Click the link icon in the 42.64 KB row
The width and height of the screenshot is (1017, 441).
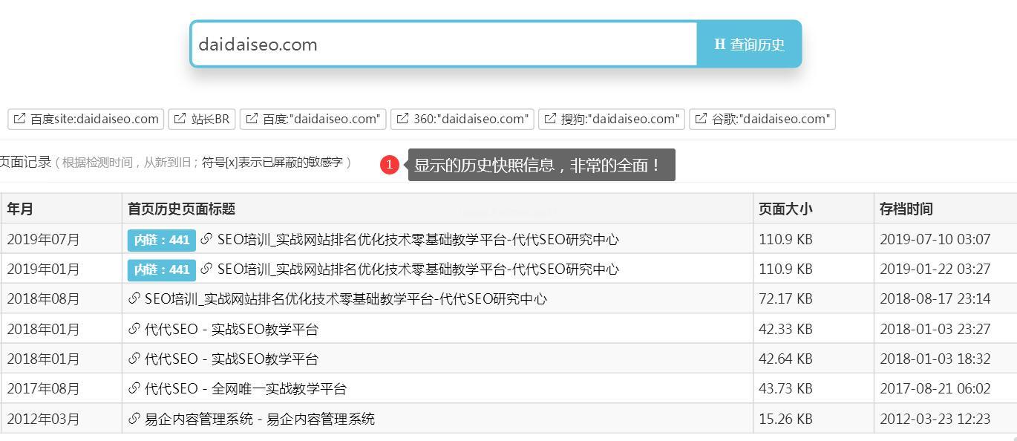pyautogui.click(x=134, y=359)
